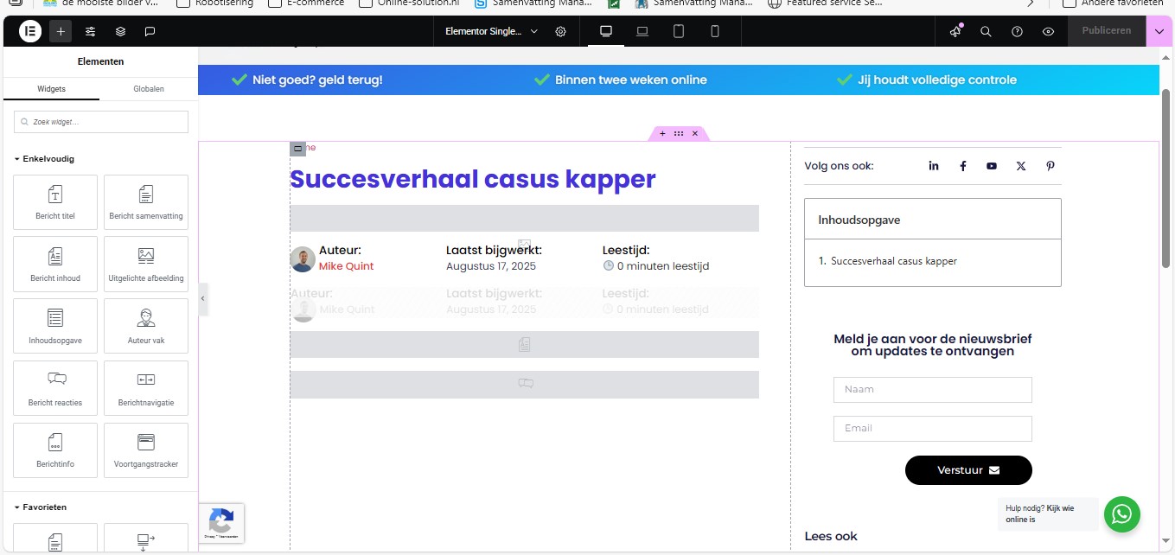The image size is (1175, 555).
Task: Click the Verstuur newsletter button
Action: coord(967,470)
